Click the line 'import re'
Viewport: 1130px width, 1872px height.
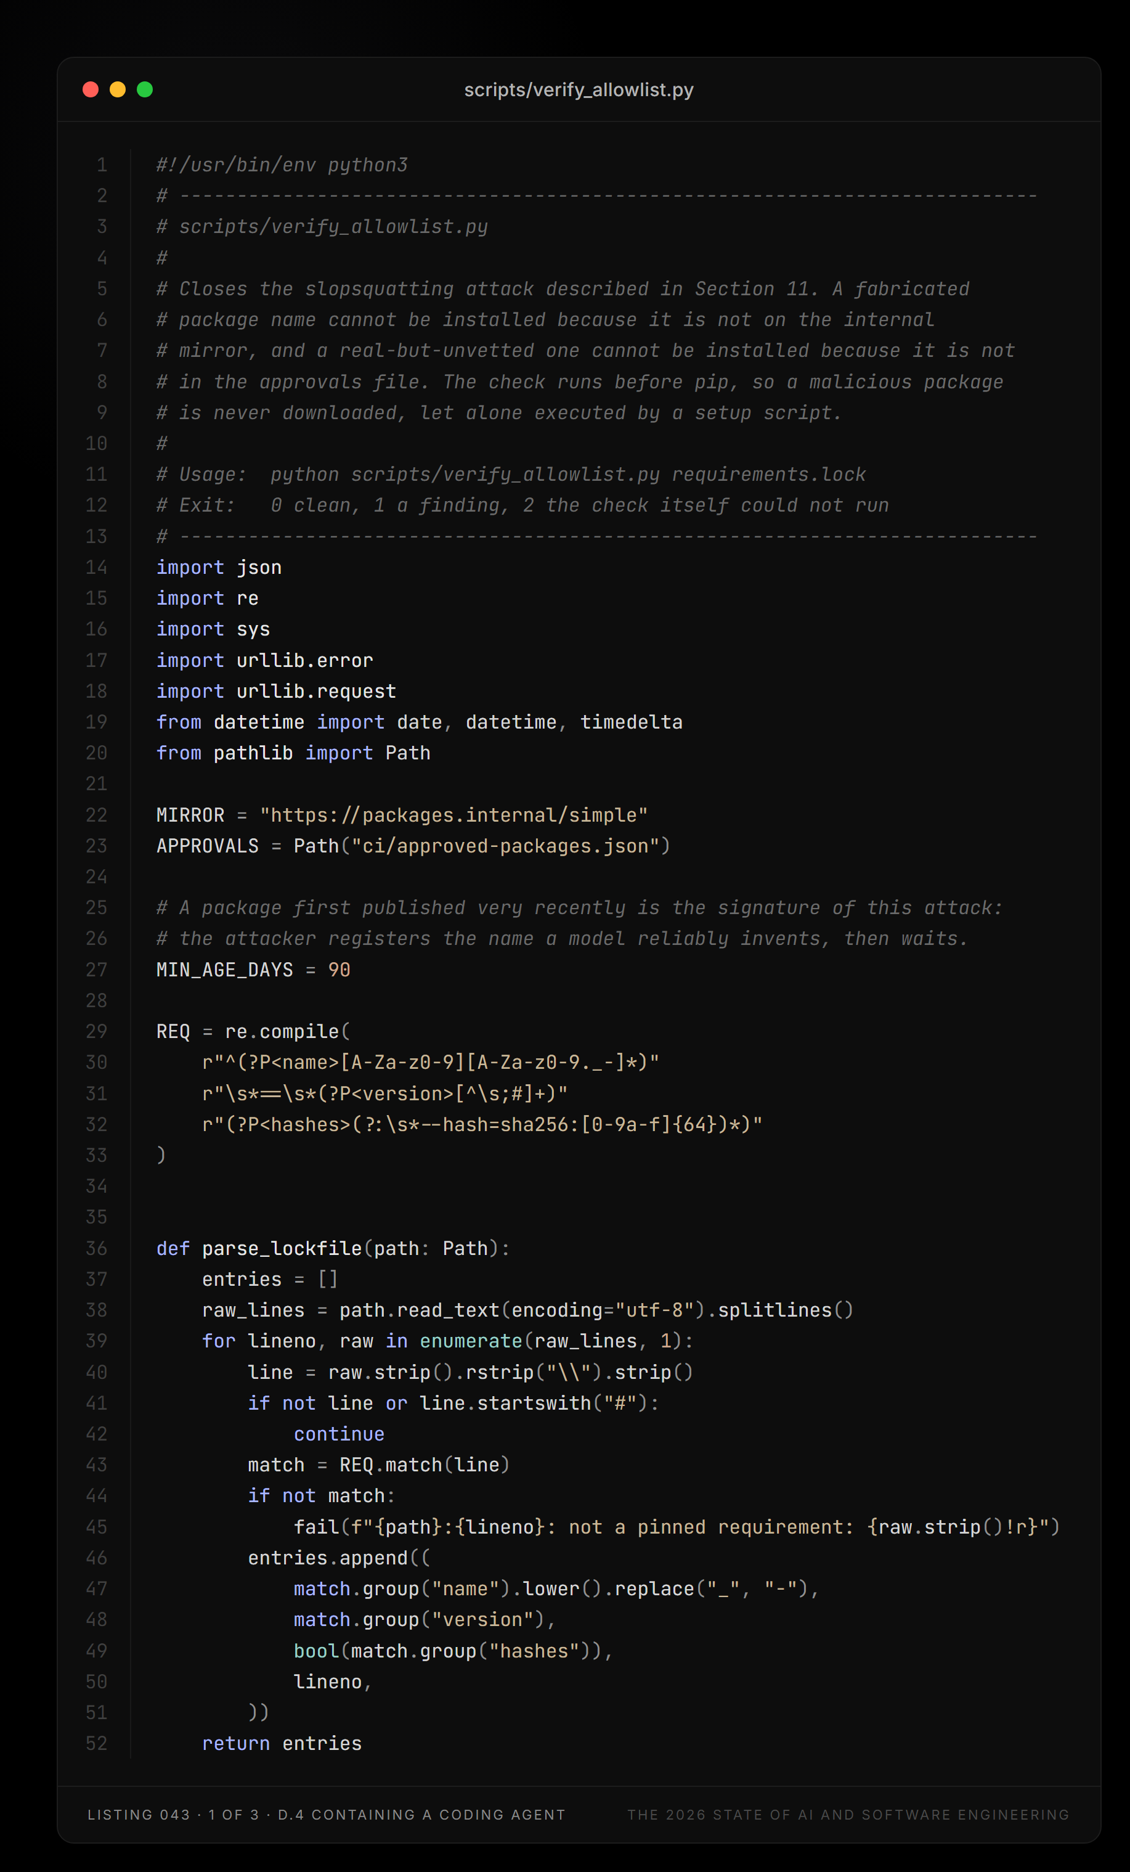coord(207,599)
